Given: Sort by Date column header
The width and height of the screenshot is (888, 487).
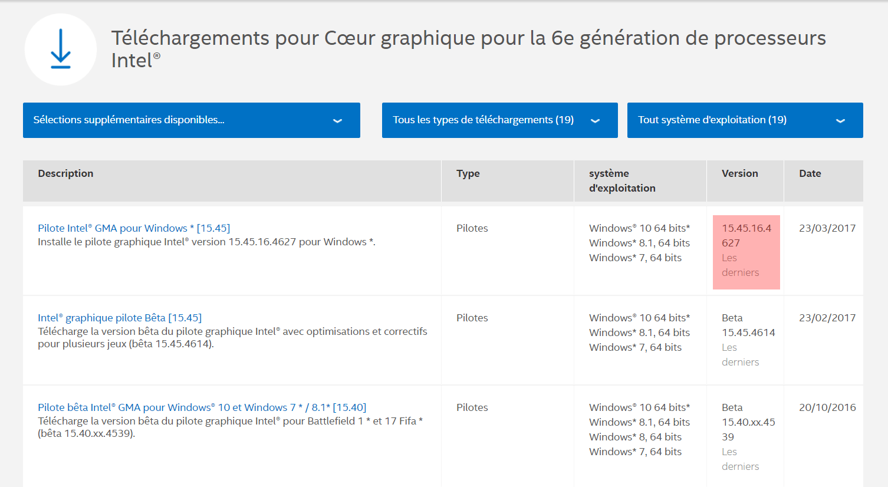Looking at the screenshot, I should click(x=810, y=173).
